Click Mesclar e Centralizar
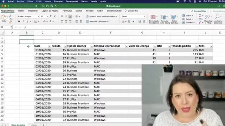 pos(97,22)
